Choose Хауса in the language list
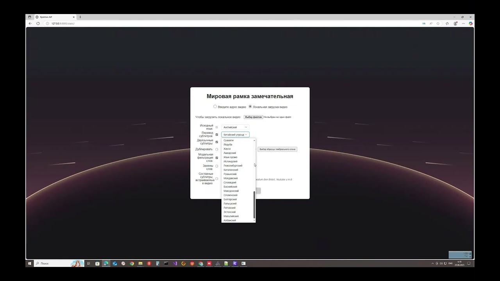 (237, 149)
